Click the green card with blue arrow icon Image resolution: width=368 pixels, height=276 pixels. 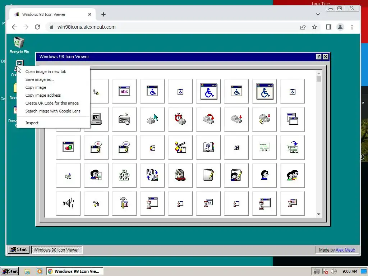pyautogui.click(x=292, y=147)
